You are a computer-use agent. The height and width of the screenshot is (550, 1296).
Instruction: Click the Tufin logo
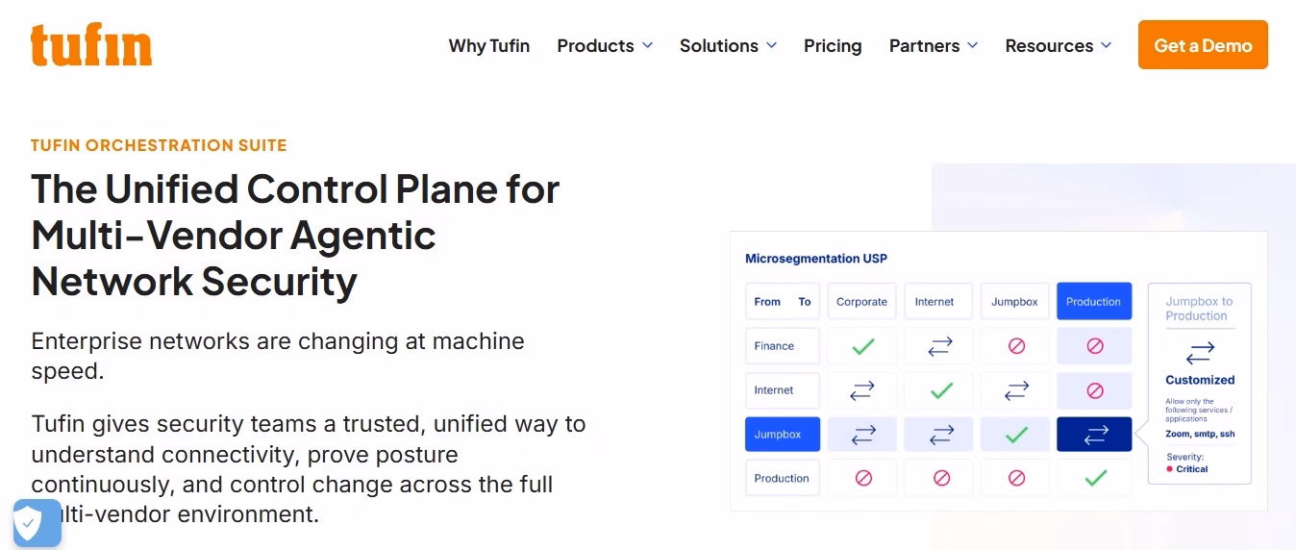coord(91,45)
